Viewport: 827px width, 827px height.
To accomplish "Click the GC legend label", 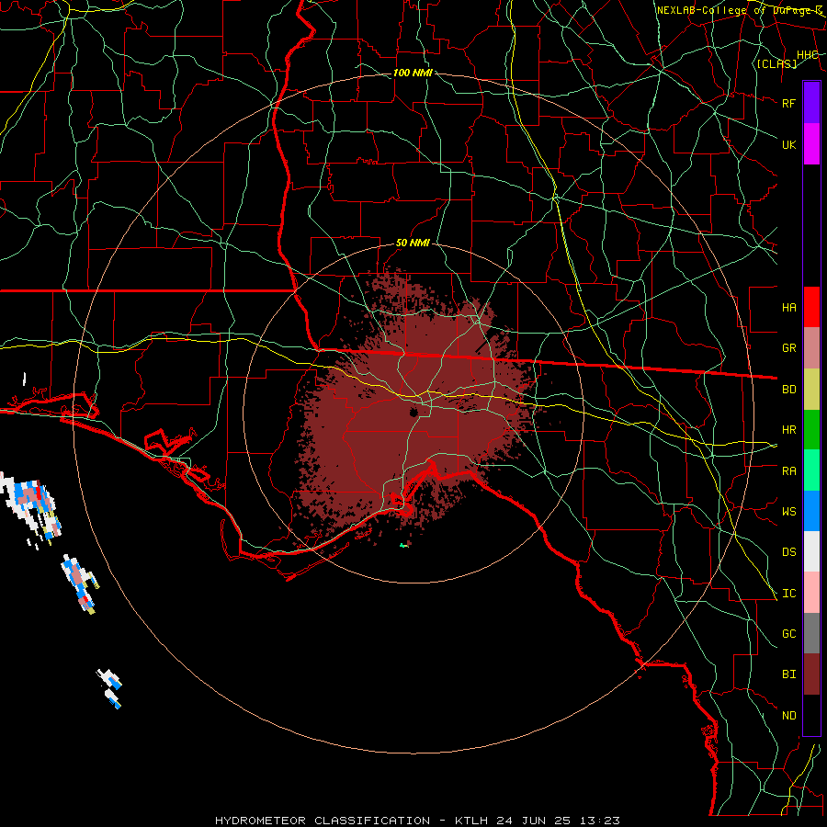I will tap(788, 634).
